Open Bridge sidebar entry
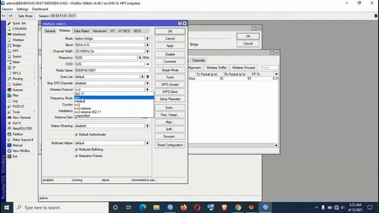Screen dimensions: 379x213 pyautogui.click(x=17, y=46)
